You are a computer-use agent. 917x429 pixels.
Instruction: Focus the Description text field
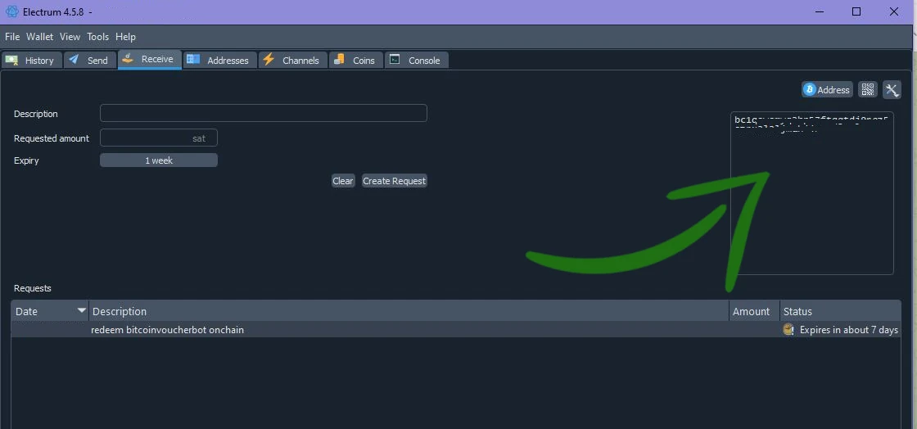[263, 114]
